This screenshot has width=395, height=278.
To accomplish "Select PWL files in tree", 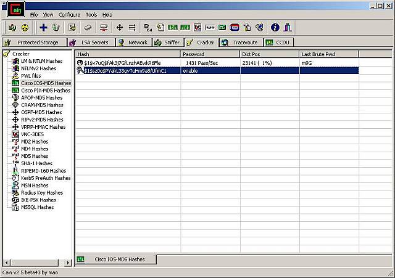I will point(31,76).
